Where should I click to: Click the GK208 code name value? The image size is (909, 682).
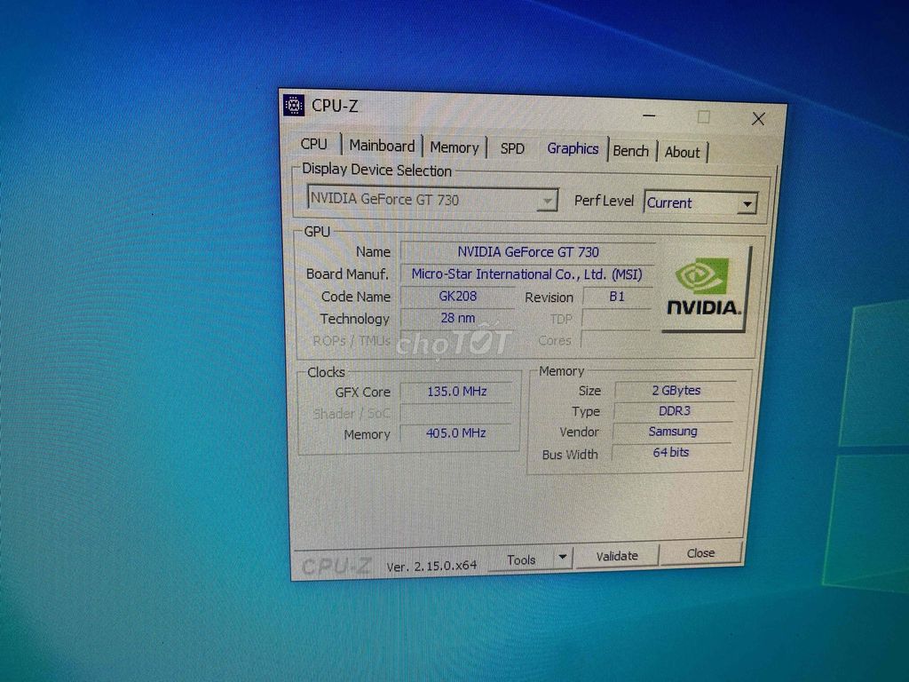click(x=457, y=297)
